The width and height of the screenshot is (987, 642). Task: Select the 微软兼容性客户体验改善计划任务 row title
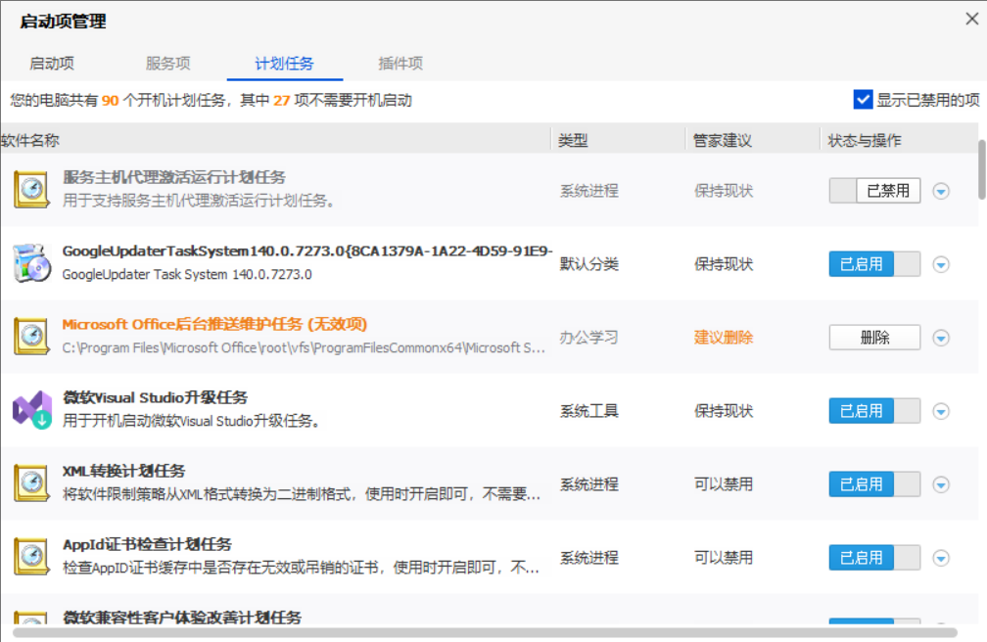pos(182,618)
